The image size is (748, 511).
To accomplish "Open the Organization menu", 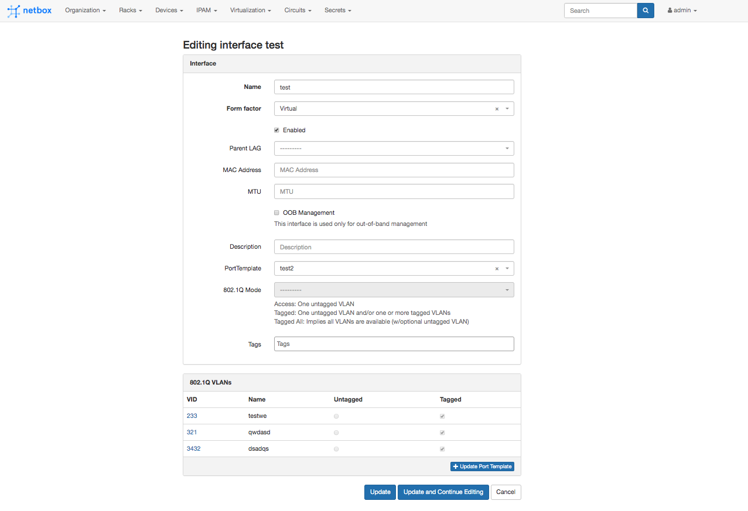I will (x=86, y=11).
